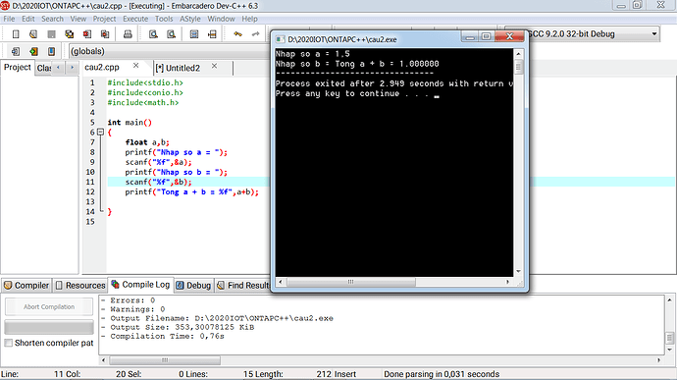Click the code line '#include<math.h>'
677x380 pixels.
coord(143,102)
